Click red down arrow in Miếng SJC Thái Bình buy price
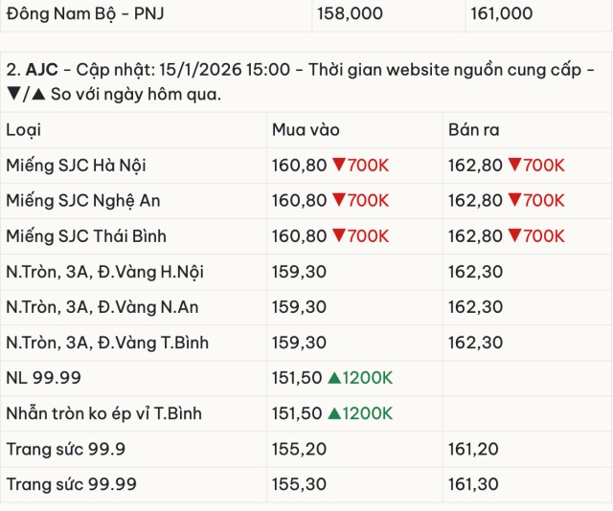Screen dimensions: 613x511 (x=338, y=236)
